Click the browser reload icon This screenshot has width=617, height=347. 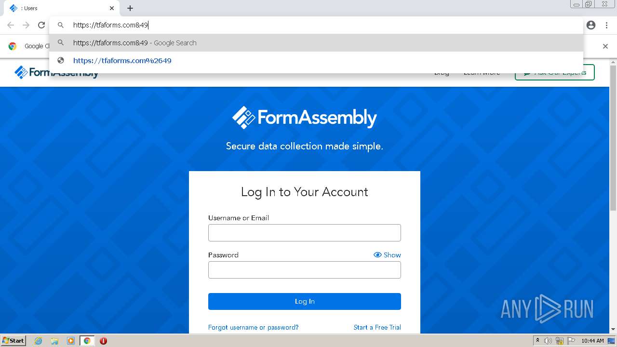pyautogui.click(x=41, y=25)
